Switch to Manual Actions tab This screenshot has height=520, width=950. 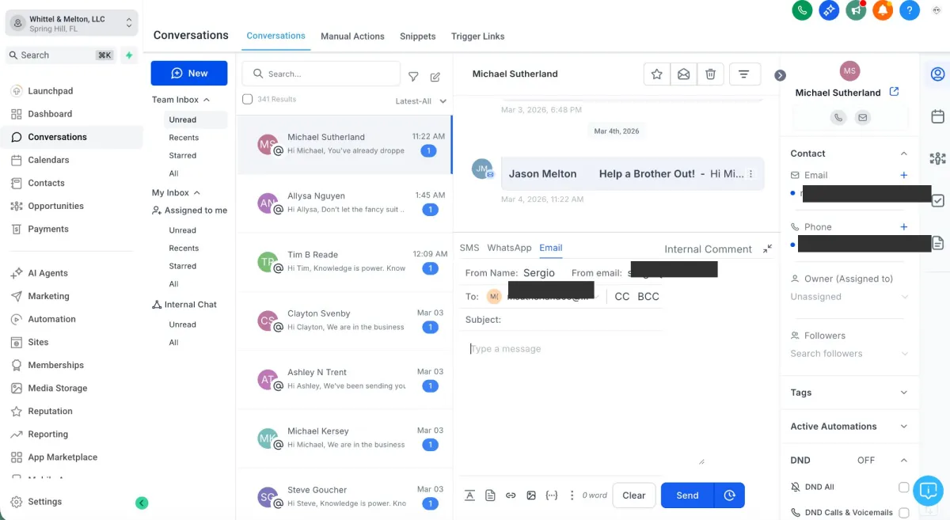click(x=352, y=36)
